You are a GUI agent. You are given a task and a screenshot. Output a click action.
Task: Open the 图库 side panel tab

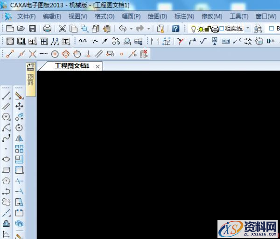click(30, 80)
